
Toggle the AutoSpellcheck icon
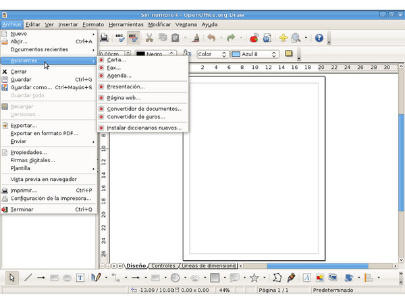(133, 38)
